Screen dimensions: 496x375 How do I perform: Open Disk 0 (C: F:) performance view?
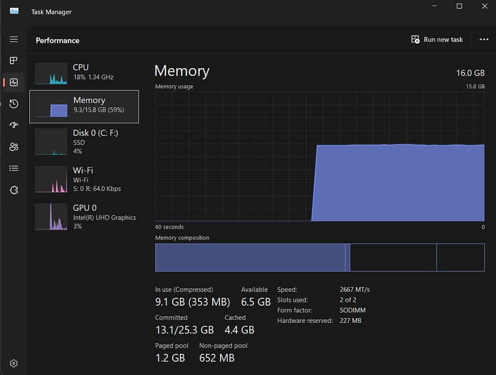click(84, 141)
